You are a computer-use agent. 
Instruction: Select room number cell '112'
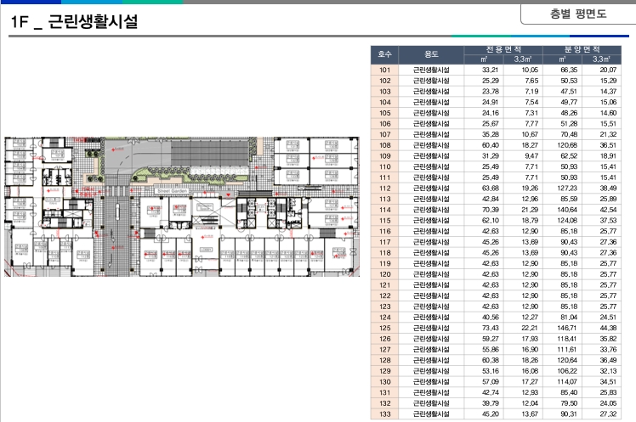(x=384, y=188)
